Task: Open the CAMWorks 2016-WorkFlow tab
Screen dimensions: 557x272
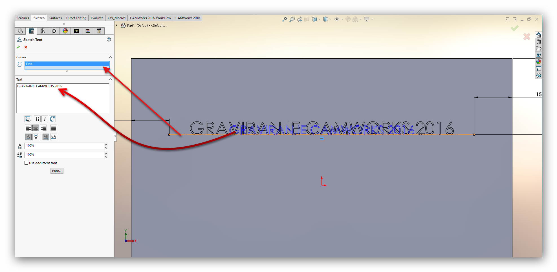Action: point(150,18)
